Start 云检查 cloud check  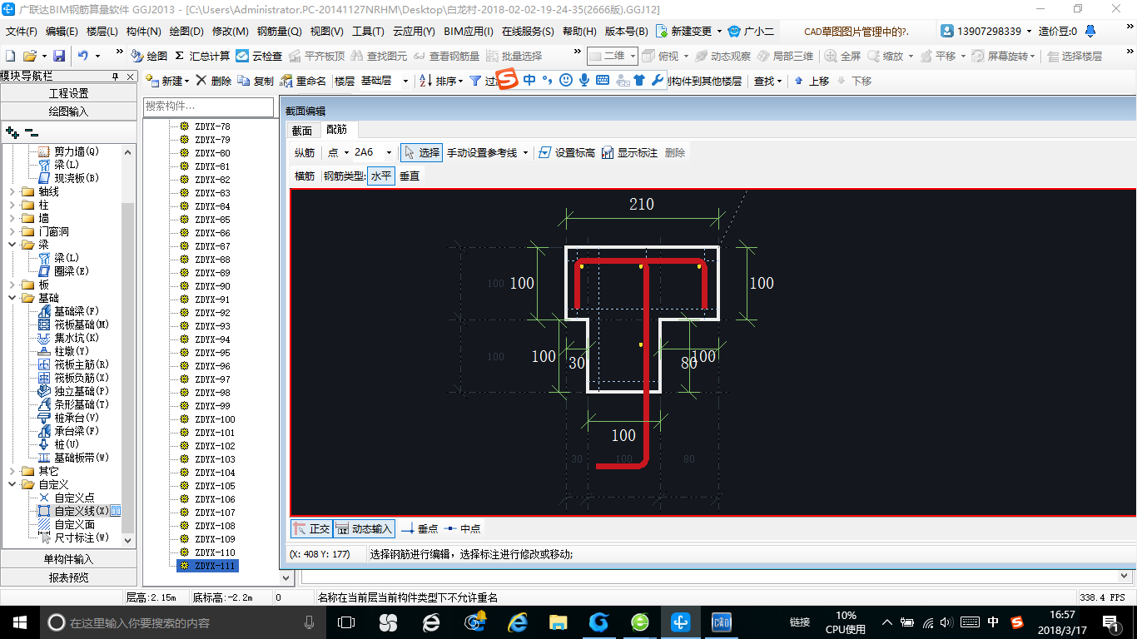pyautogui.click(x=259, y=56)
